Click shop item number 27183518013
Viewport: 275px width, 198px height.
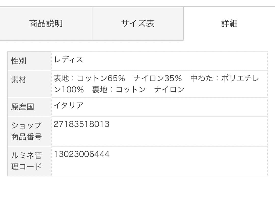click(81, 124)
